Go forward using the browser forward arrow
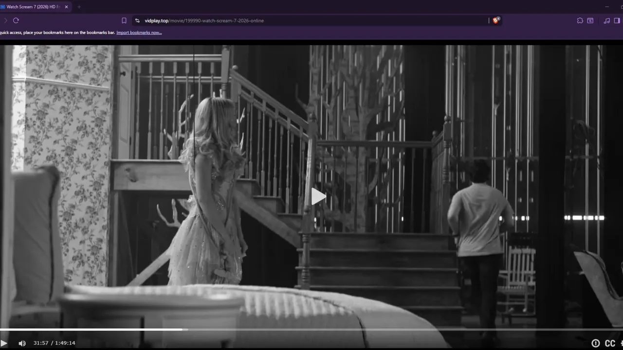Viewport: 623px width, 350px height. coord(5,20)
